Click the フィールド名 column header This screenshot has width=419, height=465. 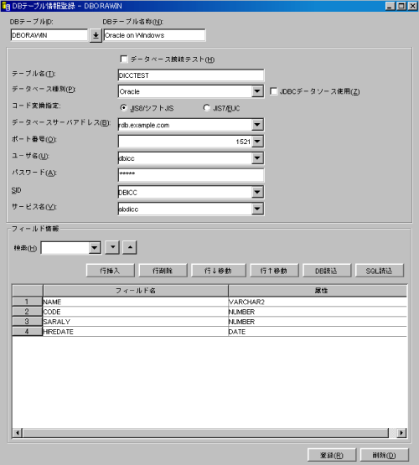[x=136, y=291]
